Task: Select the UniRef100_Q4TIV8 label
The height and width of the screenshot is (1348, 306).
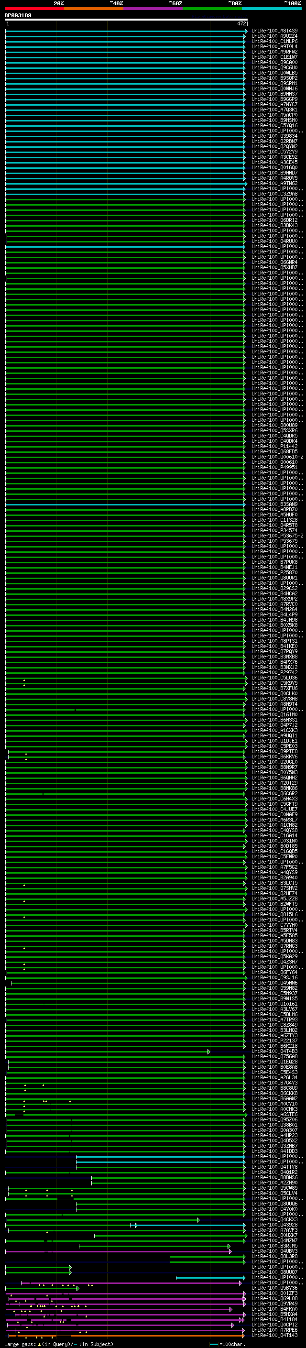Action: pos(274,1167)
